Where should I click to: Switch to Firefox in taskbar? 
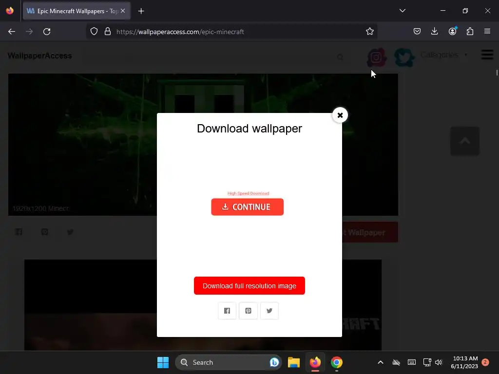pos(315,362)
